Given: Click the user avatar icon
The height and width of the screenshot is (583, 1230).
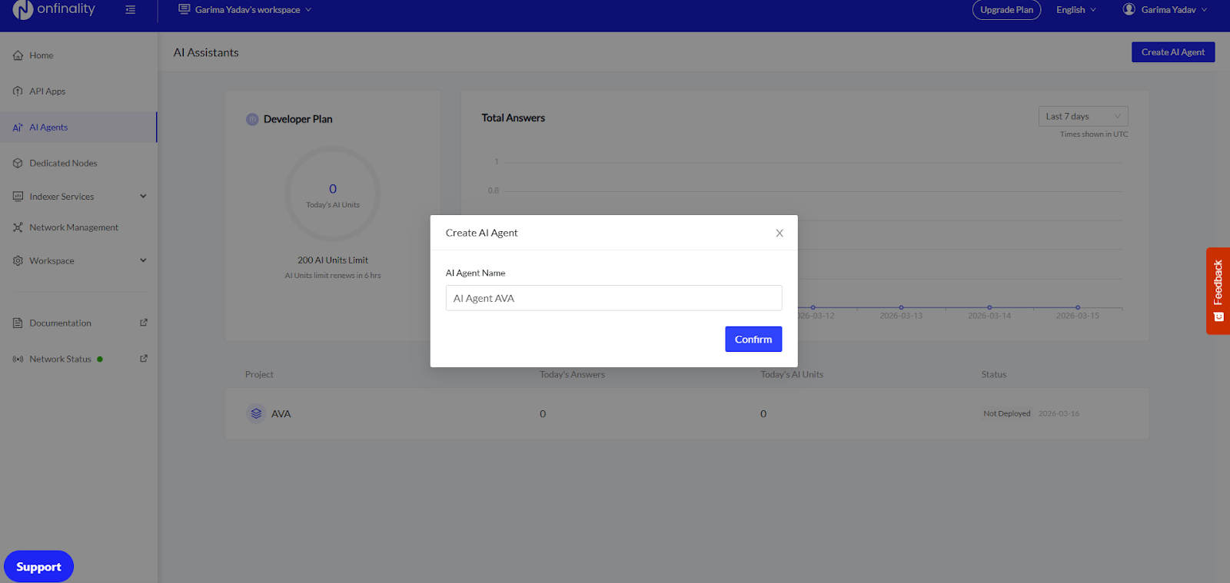Looking at the screenshot, I should point(1129,9).
